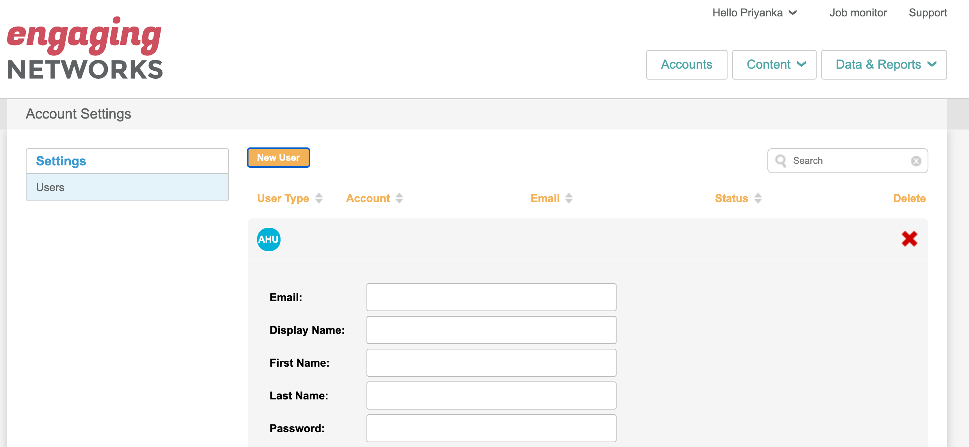Open the Content dropdown menu
The width and height of the screenshot is (969, 447).
pyautogui.click(x=774, y=65)
